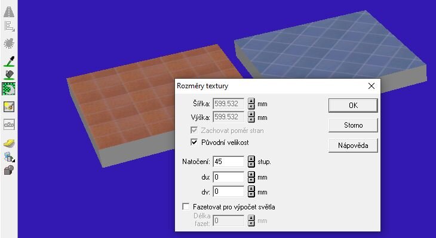Open the globe database tool with flyout
Image resolution: width=436 pixels, height=238 pixels.
point(9,157)
